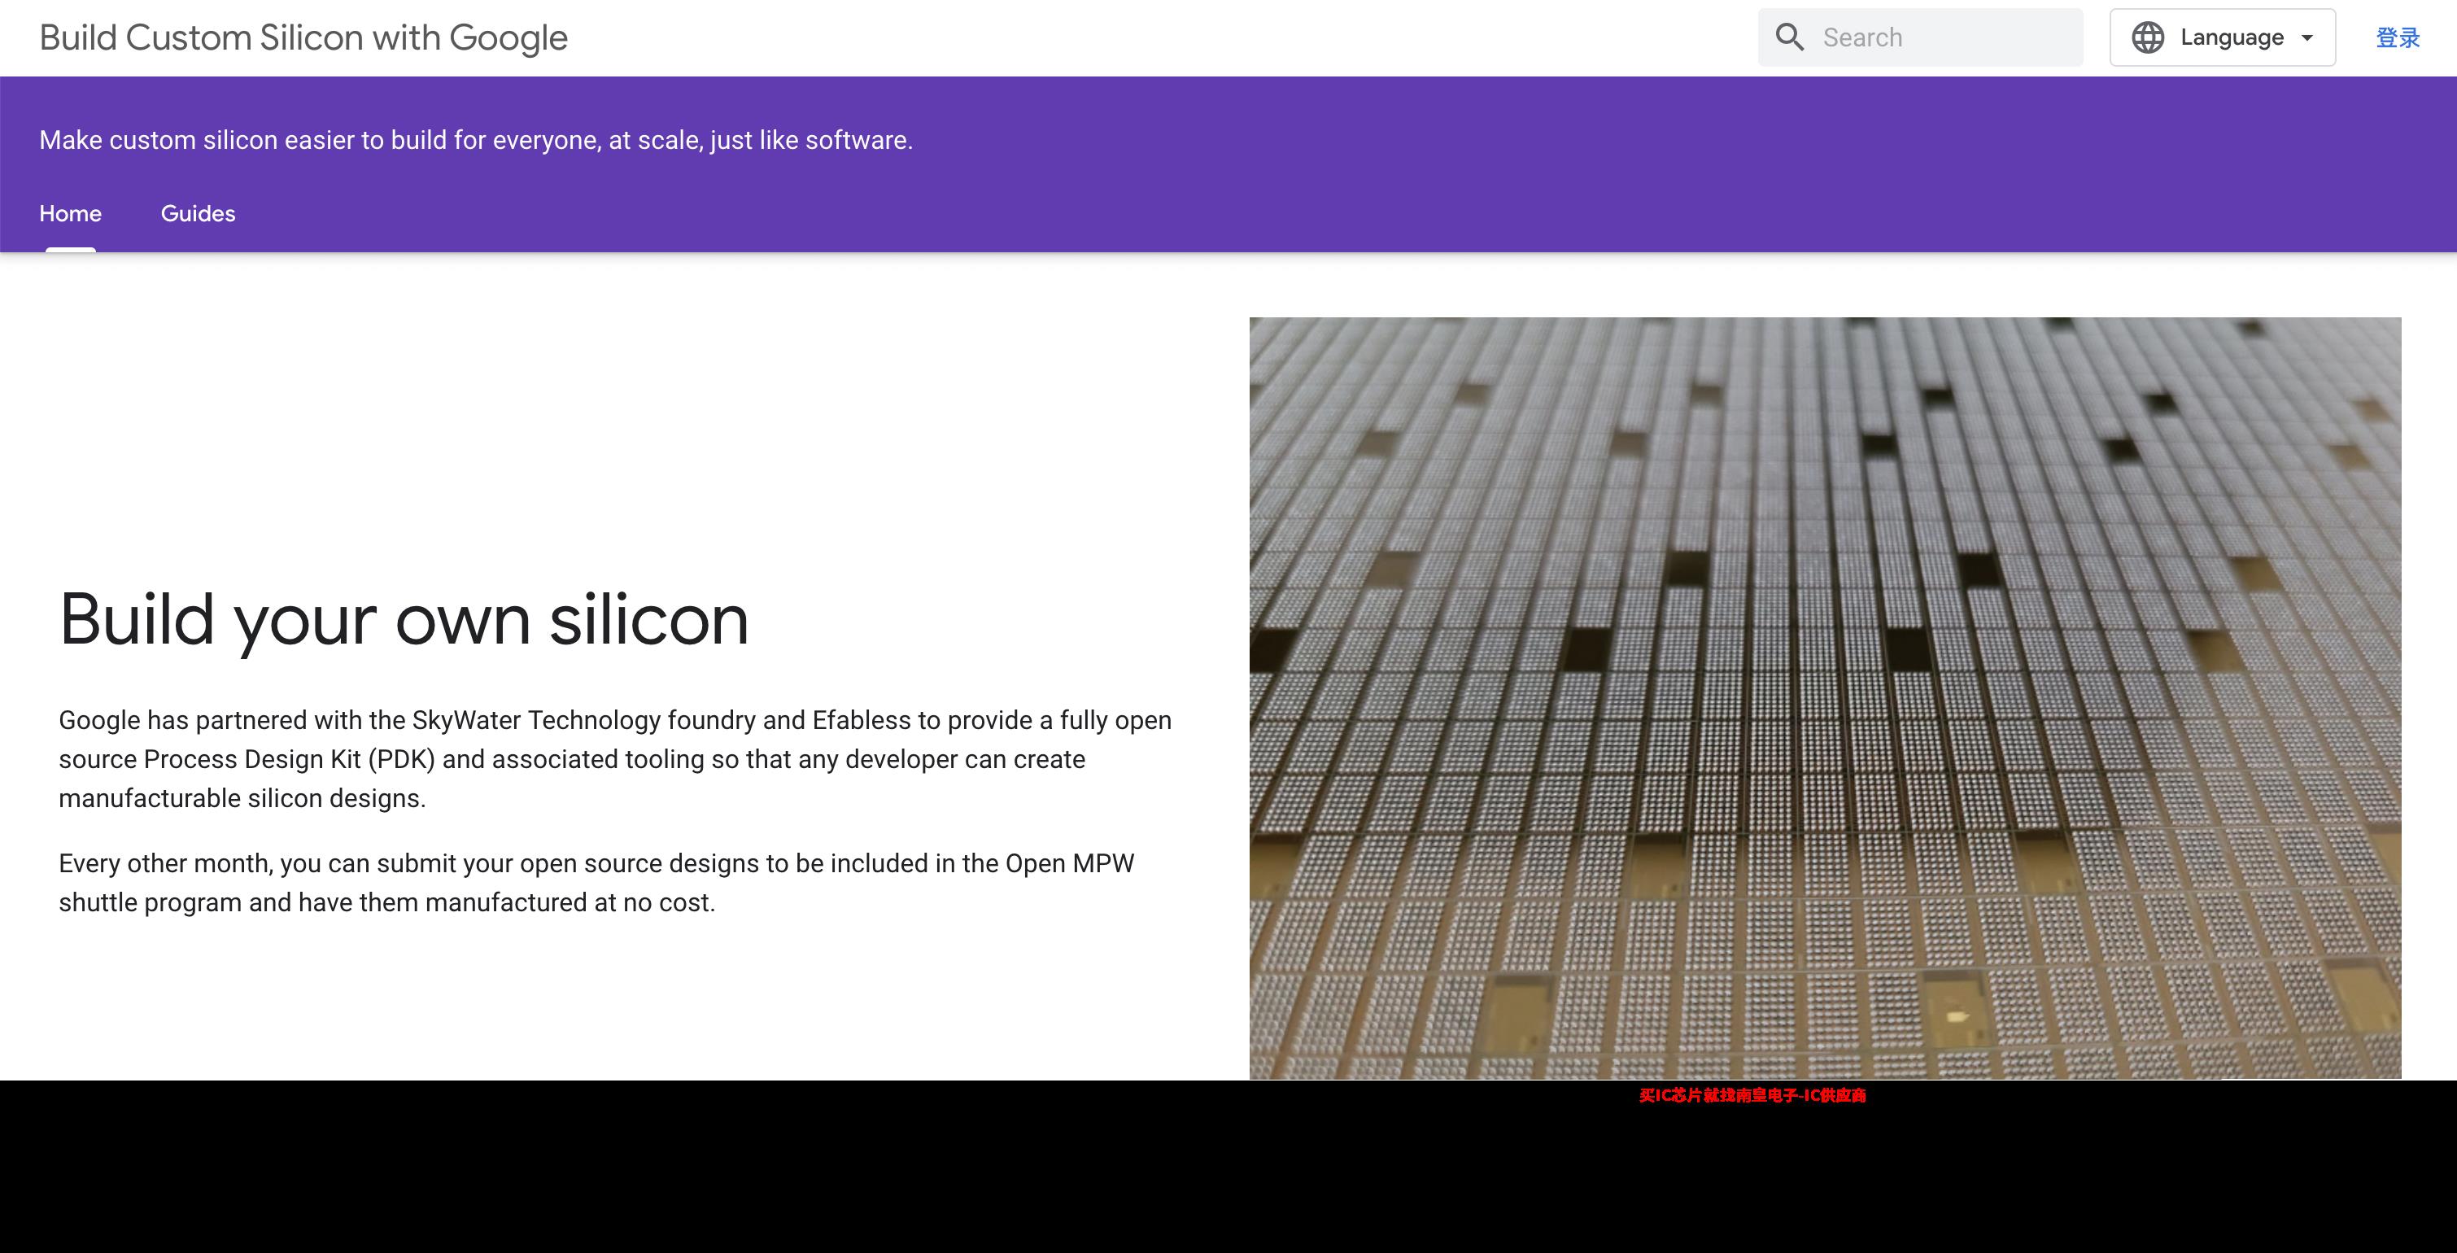Click the silicon wafer hero image

[x=1825, y=698]
